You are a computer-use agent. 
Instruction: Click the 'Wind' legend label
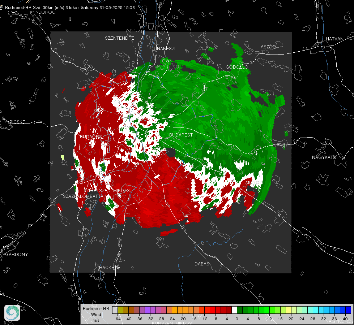click(96, 314)
